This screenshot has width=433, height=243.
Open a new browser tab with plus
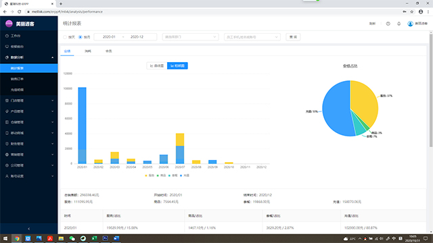[61, 4]
